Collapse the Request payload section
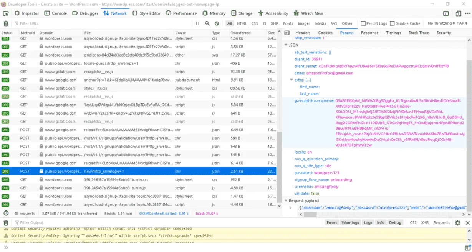This screenshot has height=252, width=472. [x=286, y=200]
